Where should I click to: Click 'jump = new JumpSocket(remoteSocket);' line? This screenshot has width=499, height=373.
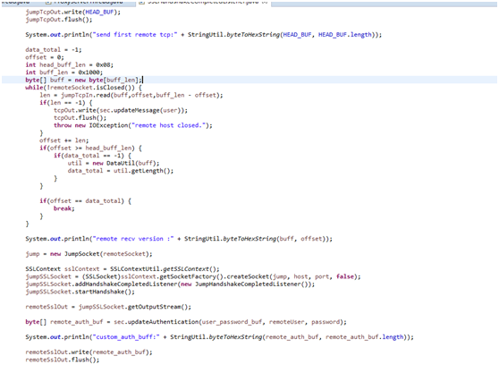[x=89, y=254]
